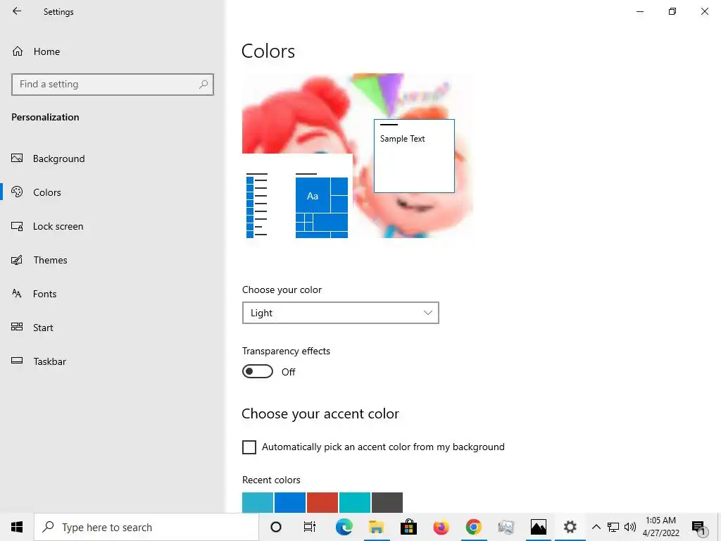Pick the light teal recent color swatch
Image resolution: width=721 pixels, height=541 pixels.
coord(258,502)
